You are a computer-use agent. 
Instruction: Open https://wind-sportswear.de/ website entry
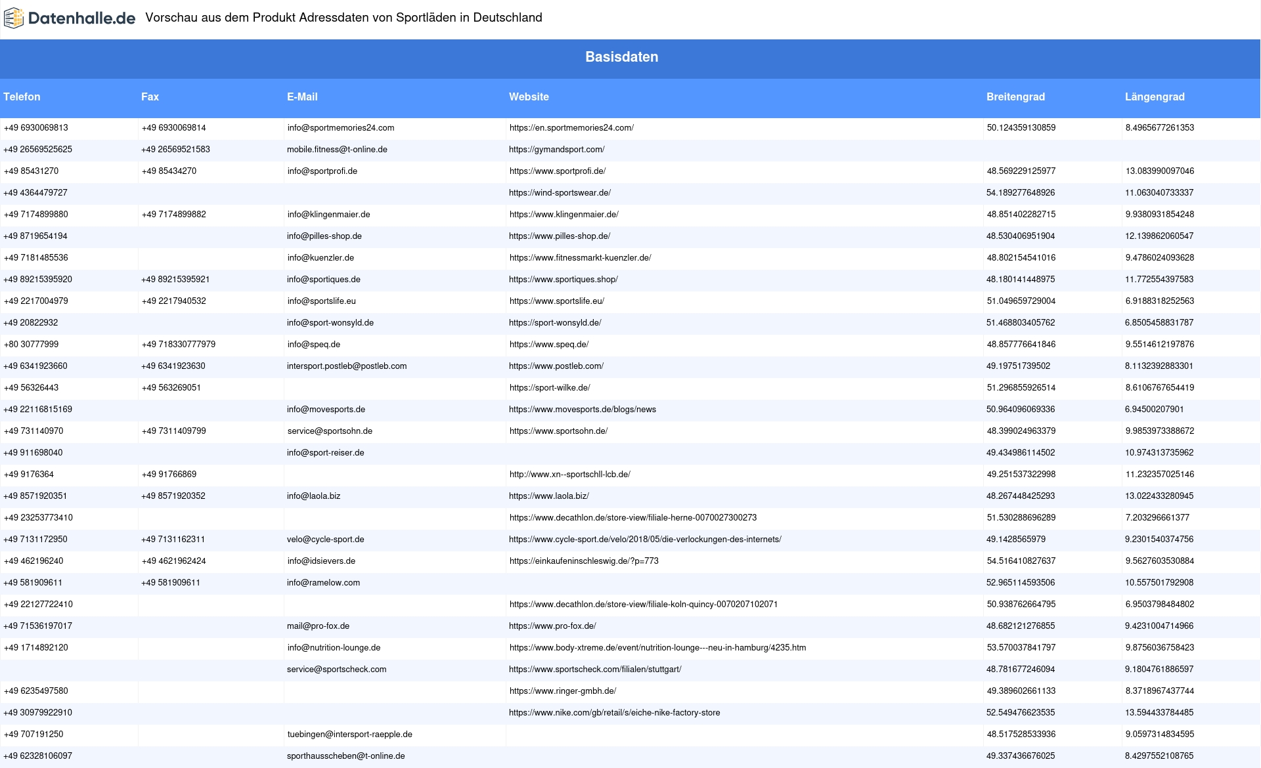click(560, 193)
